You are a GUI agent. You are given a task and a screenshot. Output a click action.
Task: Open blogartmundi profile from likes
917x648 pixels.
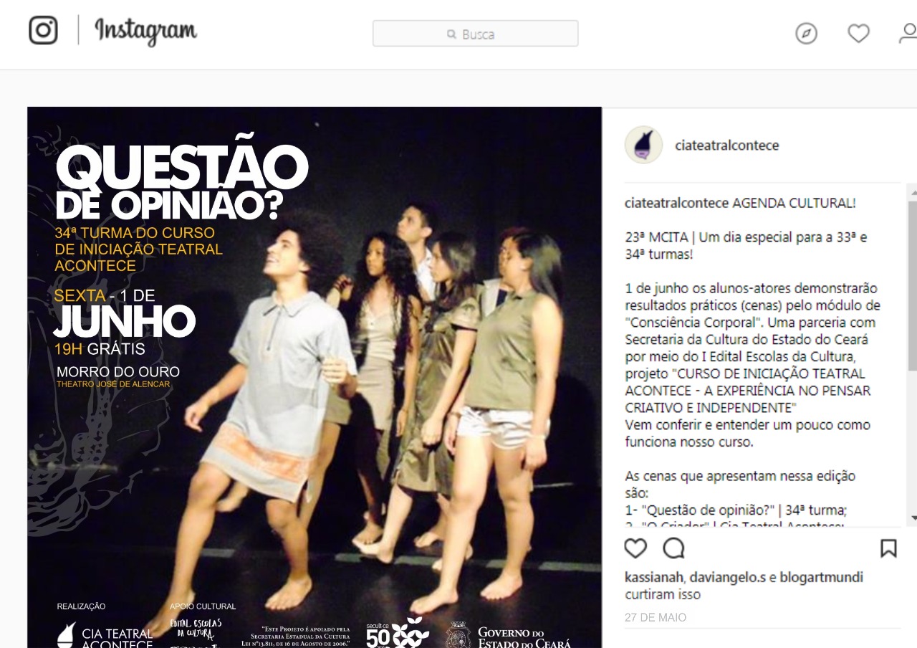point(821,577)
